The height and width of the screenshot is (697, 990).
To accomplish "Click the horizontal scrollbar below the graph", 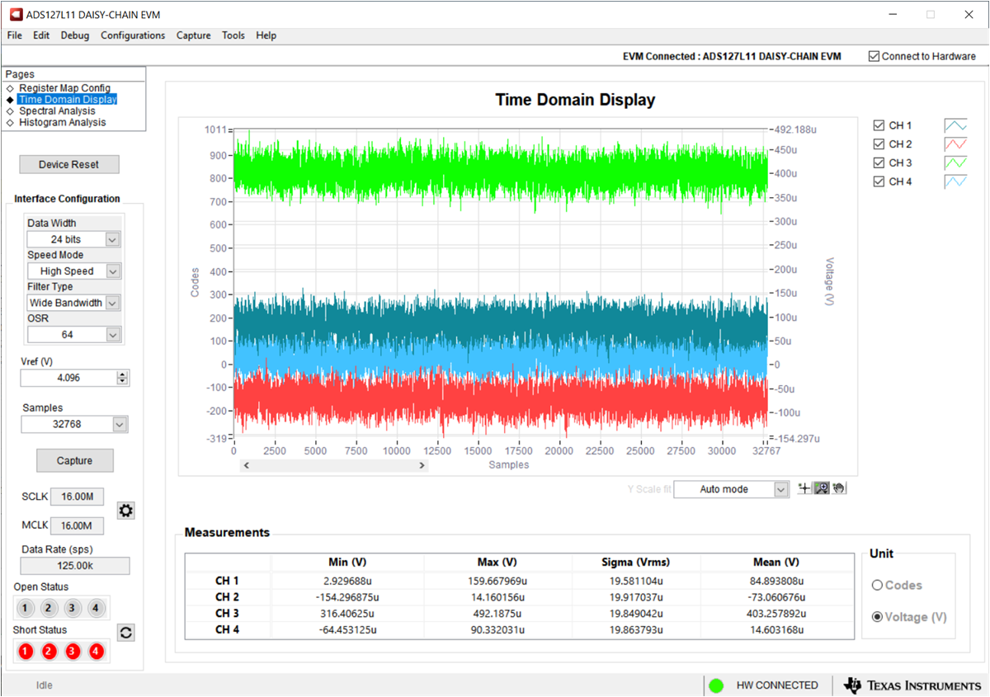I will pos(333,465).
